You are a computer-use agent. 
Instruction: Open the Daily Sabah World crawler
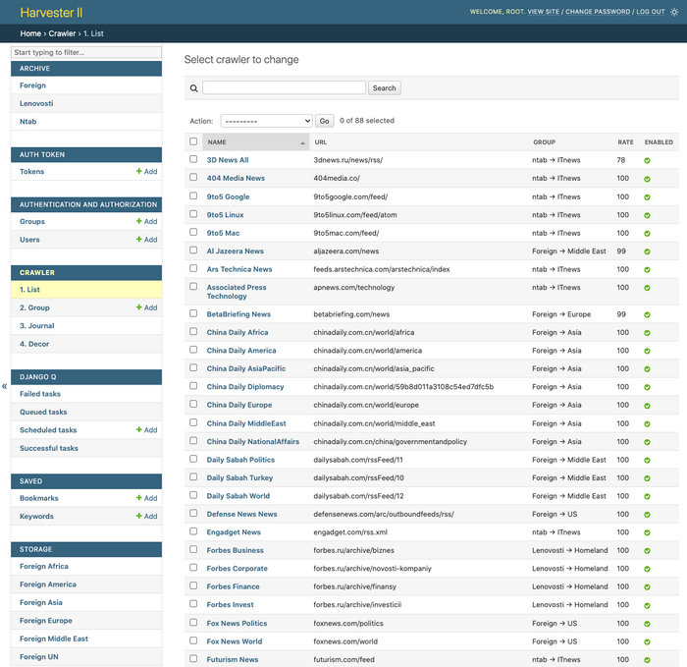(x=238, y=496)
